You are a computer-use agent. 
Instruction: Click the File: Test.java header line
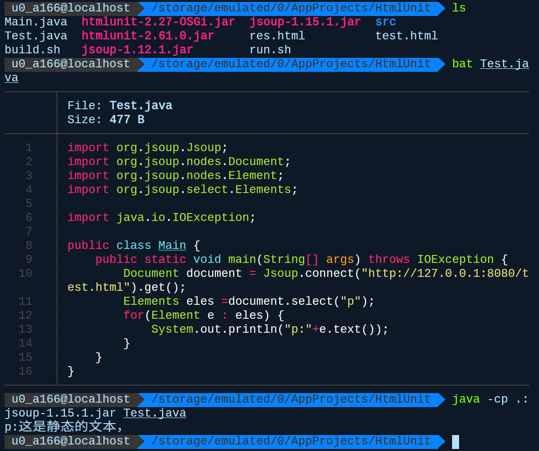[120, 106]
